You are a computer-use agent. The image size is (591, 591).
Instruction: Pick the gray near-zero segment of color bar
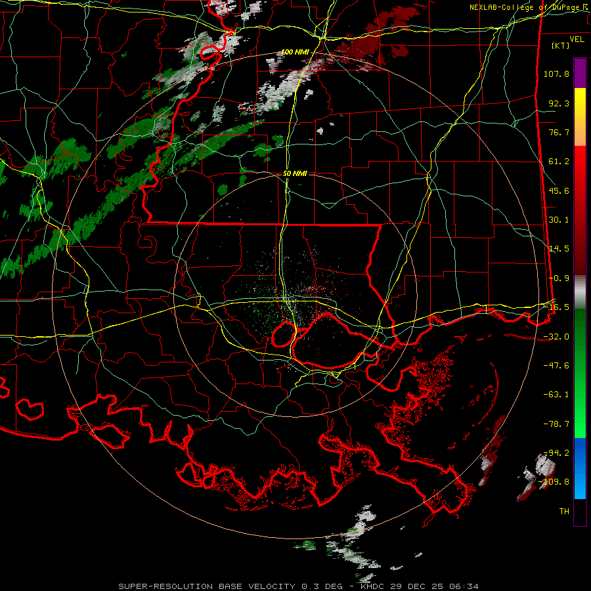[x=580, y=292]
